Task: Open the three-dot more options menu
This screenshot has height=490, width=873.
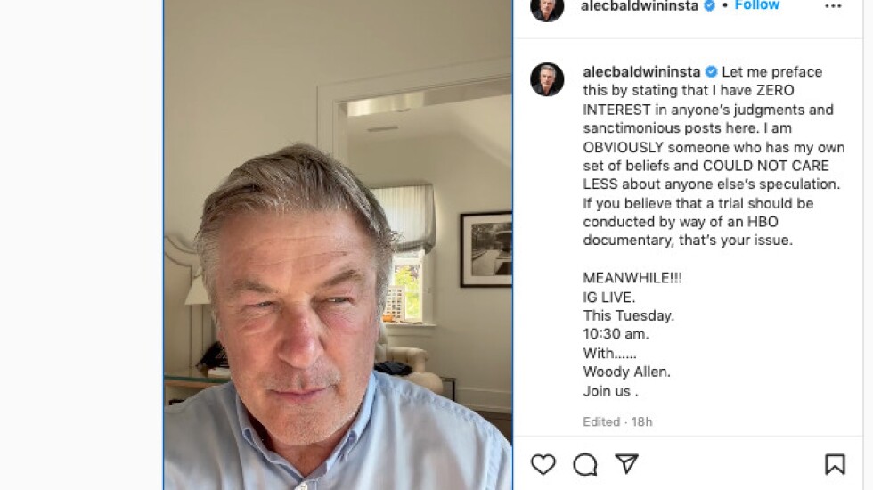Action: pyautogui.click(x=833, y=6)
